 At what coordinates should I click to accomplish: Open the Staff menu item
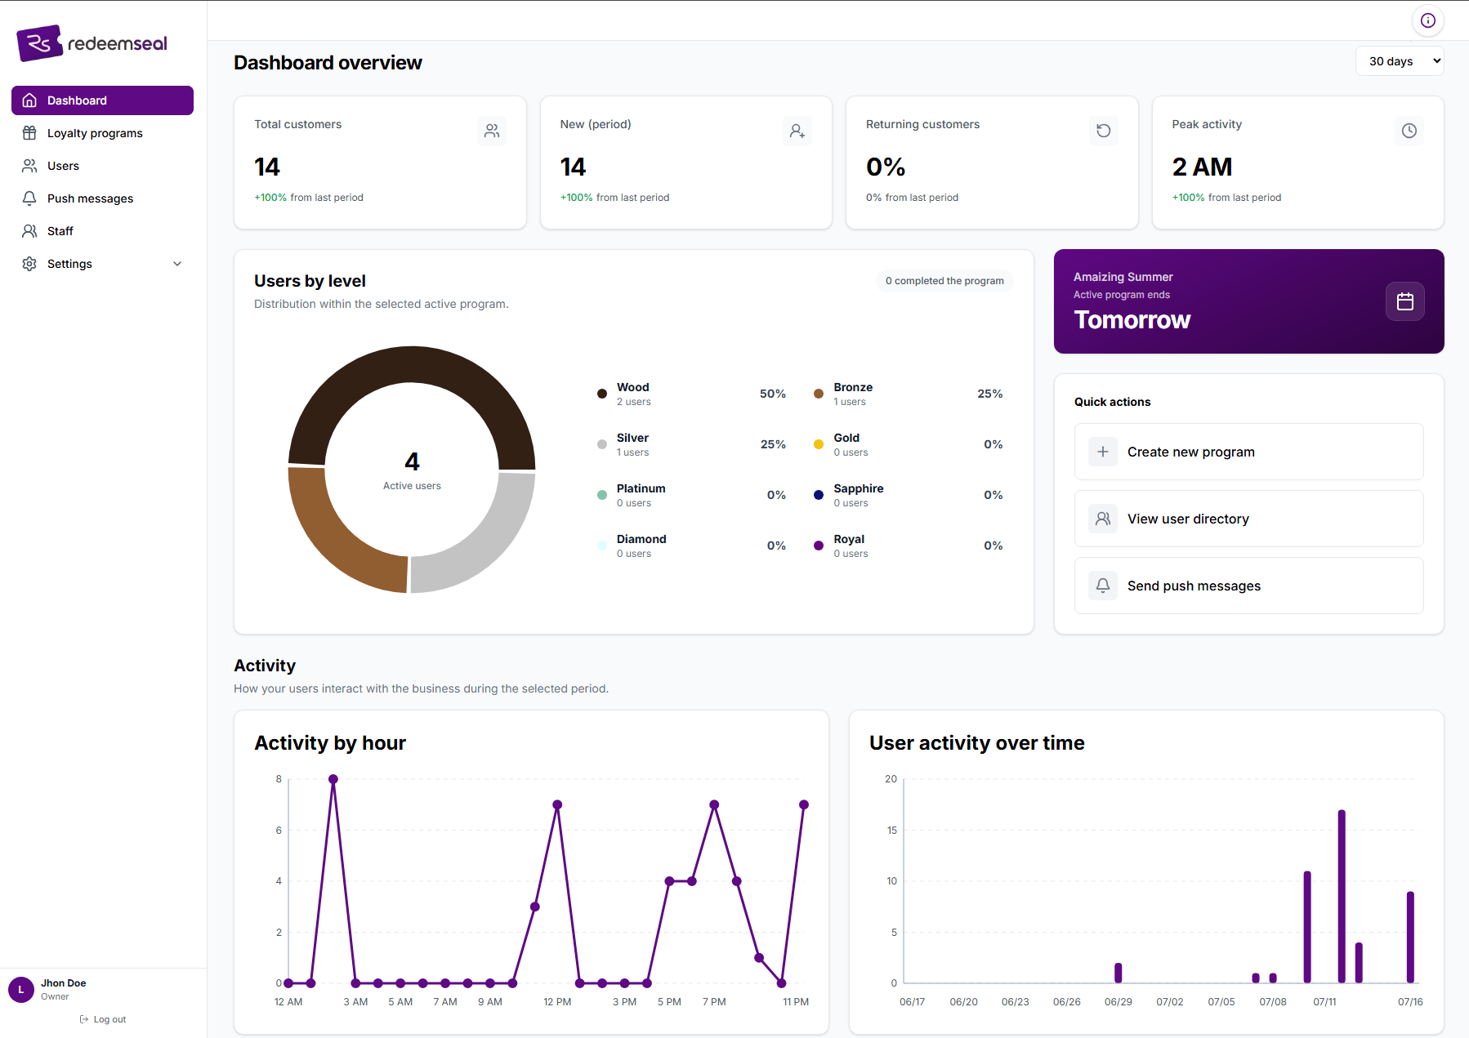[102, 231]
